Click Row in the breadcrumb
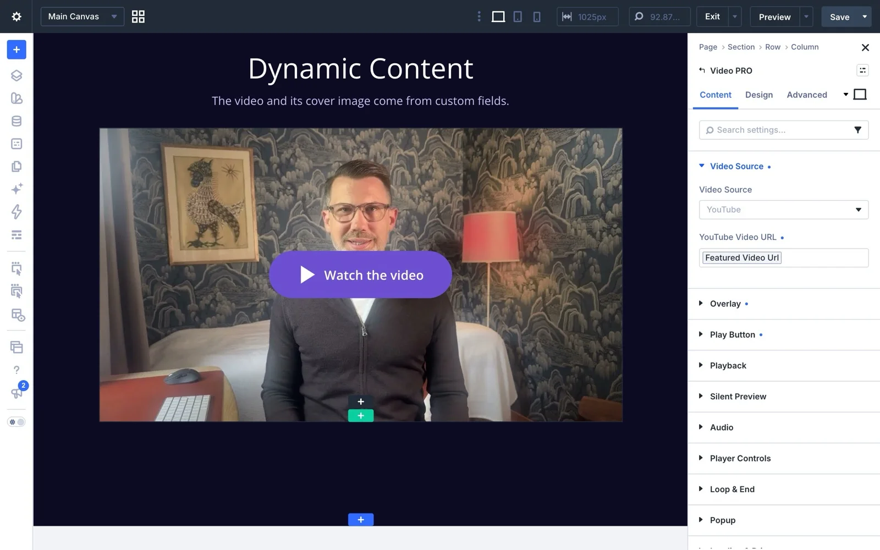Viewport: 880px width, 550px height. (x=773, y=47)
